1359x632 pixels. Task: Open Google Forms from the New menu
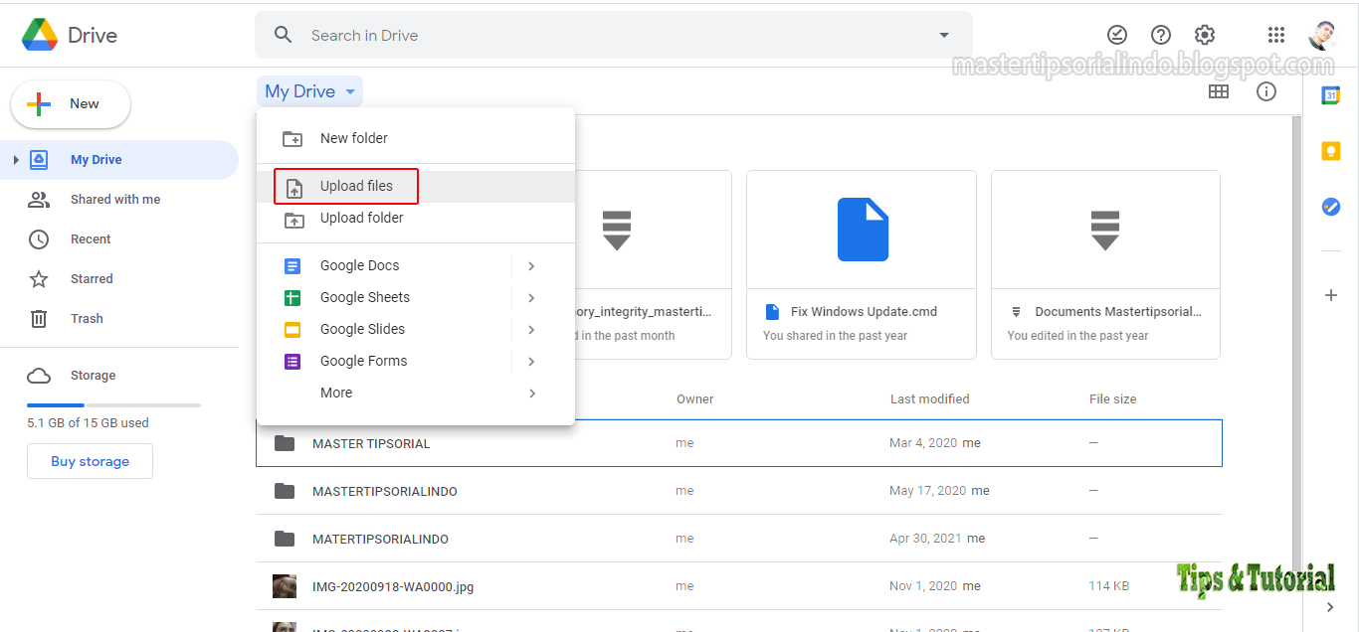[362, 361]
